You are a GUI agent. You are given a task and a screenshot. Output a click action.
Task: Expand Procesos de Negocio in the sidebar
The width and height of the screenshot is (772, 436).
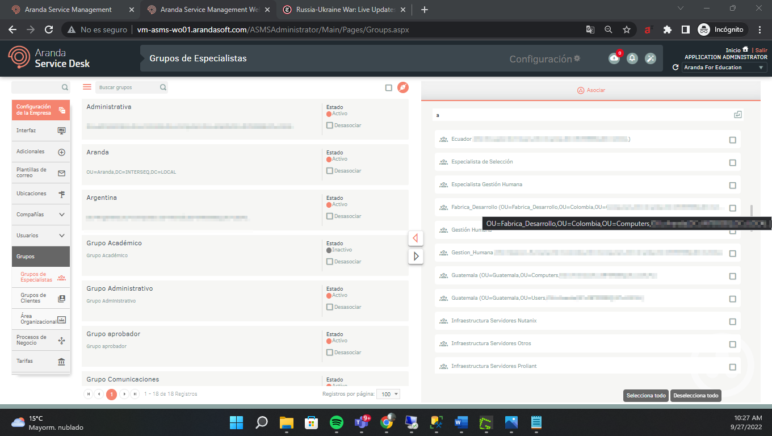pos(41,340)
